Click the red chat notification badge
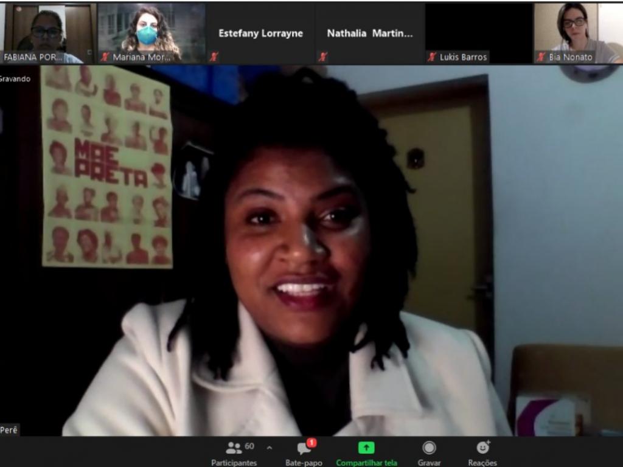This screenshot has height=467, width=623. click(x=311, y=443)
